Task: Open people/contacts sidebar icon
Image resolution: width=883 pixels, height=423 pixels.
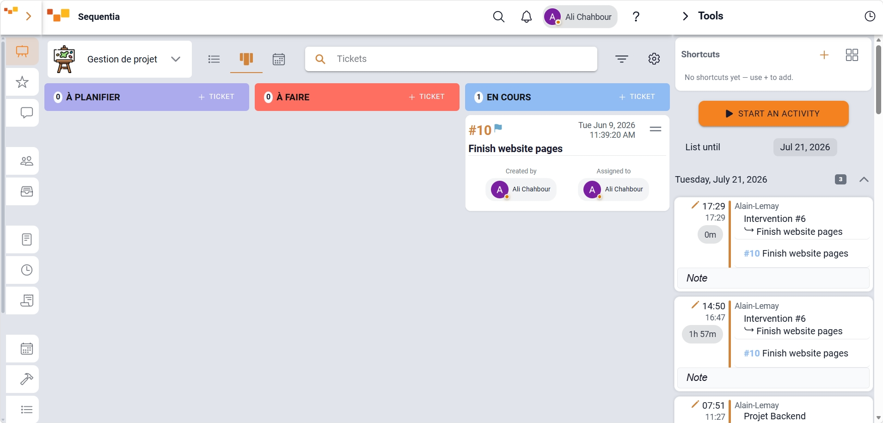Action: coord(26,161)
